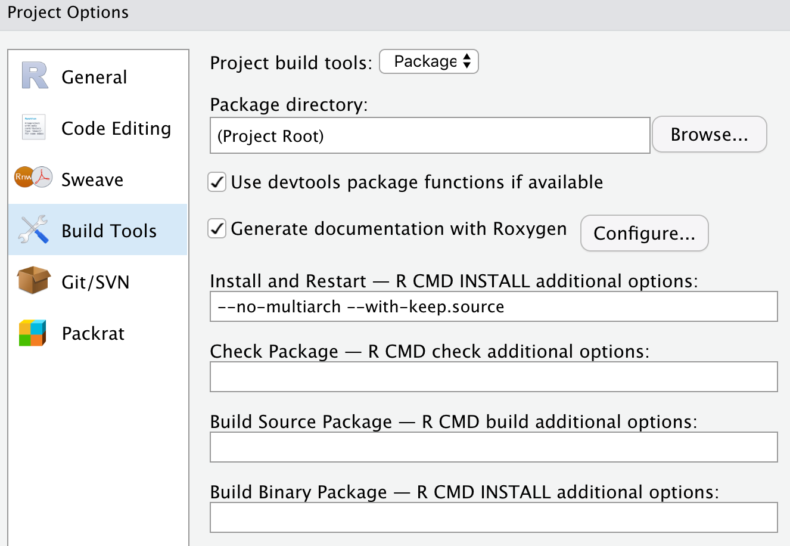This screenshot has width=790, height=546.
Task: Click inside the R CMD INSTALL options field
Action: pos(493,306)
